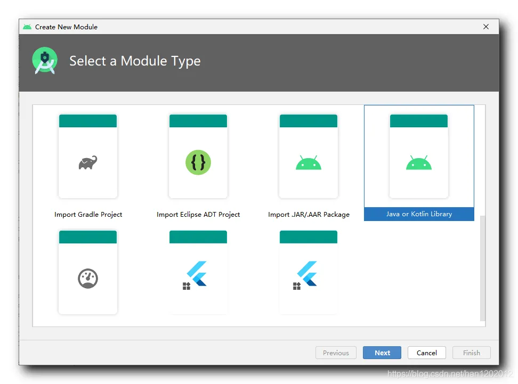Select the Eclipse ADT curly braces icon
Screen dimensions: 518x384
coord(198,162)
